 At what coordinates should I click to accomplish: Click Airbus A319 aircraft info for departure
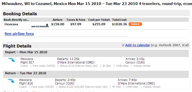tap(79, 66)
